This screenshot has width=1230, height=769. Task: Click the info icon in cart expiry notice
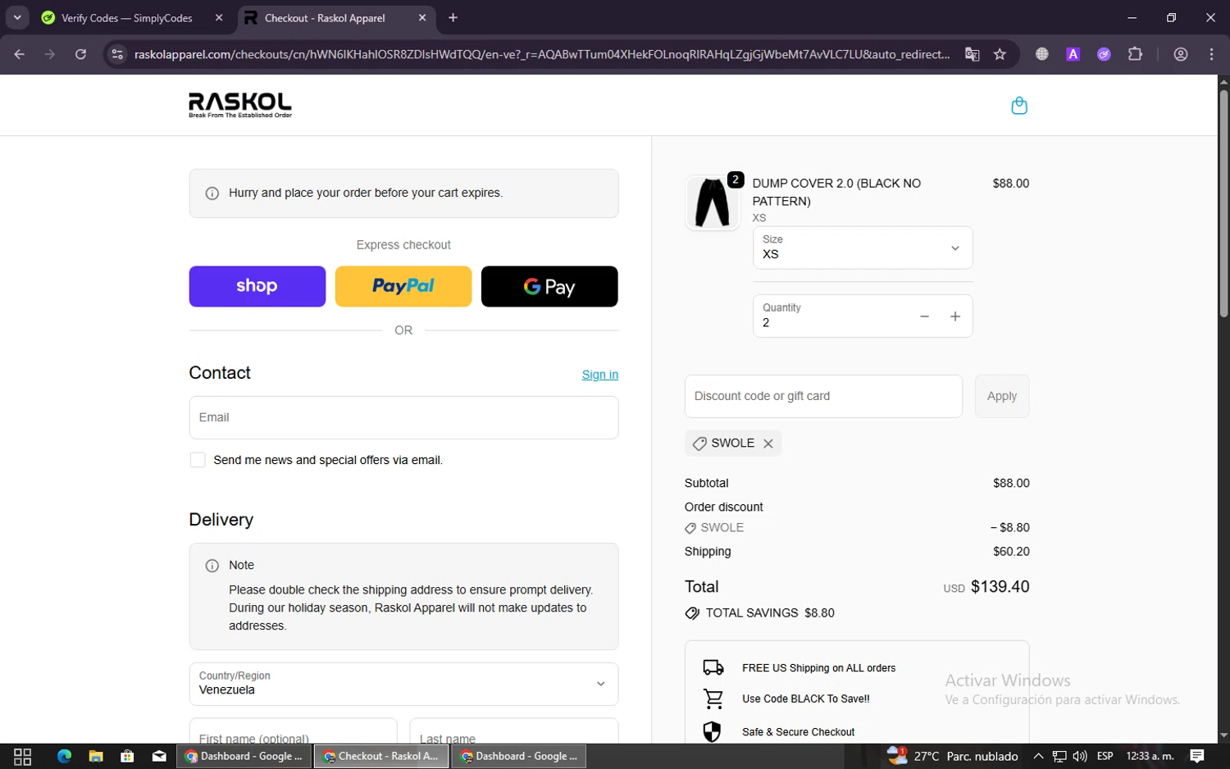[212, 193]
